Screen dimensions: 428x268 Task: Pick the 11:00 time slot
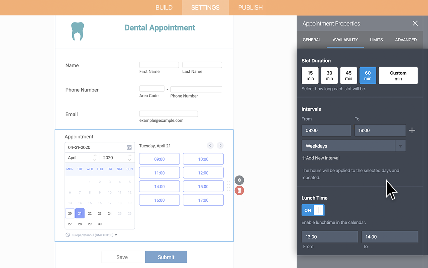159,173
